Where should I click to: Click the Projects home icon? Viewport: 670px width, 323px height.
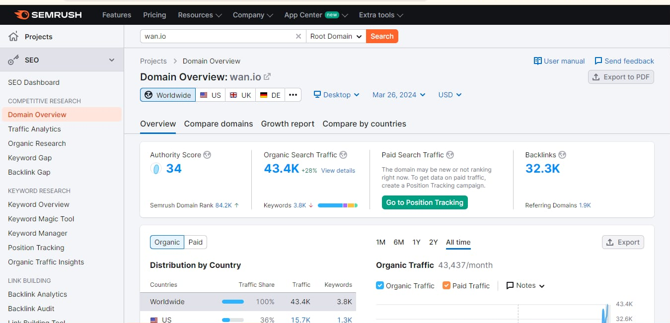[x=13, y=37]
